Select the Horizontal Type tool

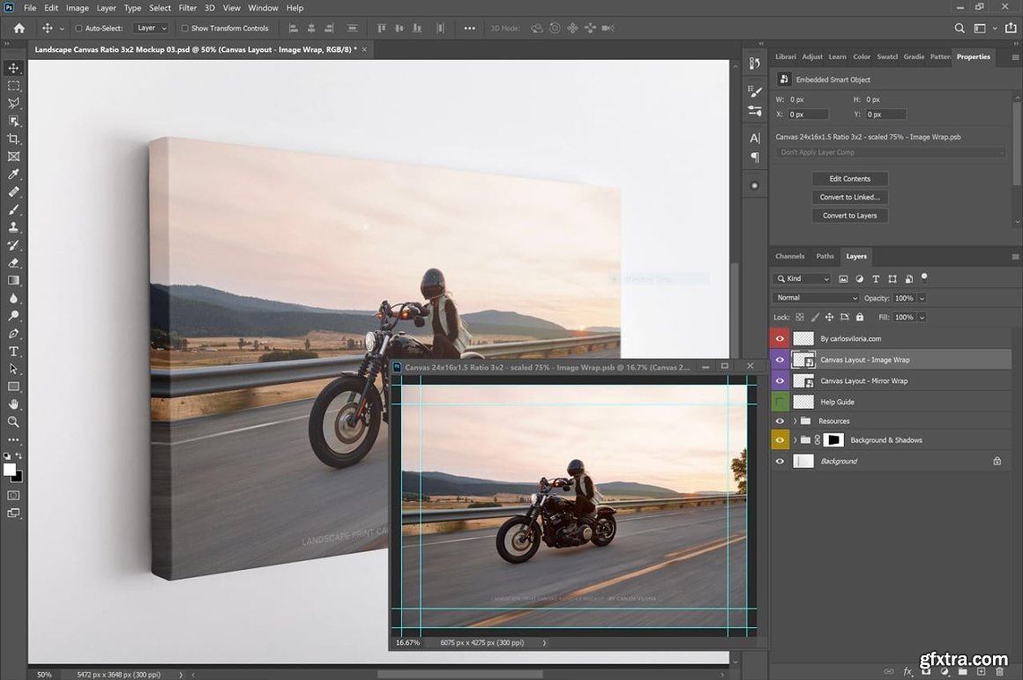[13, 351]
